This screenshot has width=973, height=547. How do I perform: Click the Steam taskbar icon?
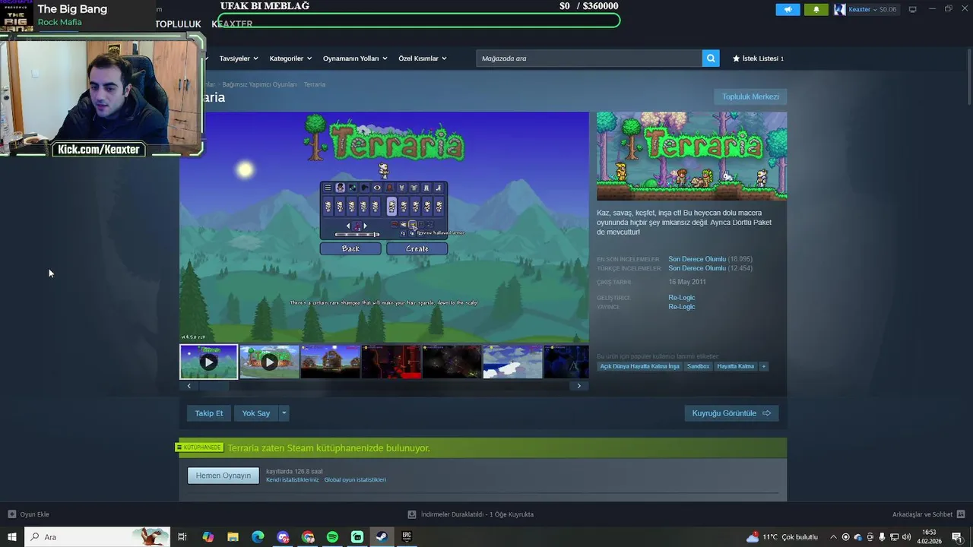pos(382,537)
